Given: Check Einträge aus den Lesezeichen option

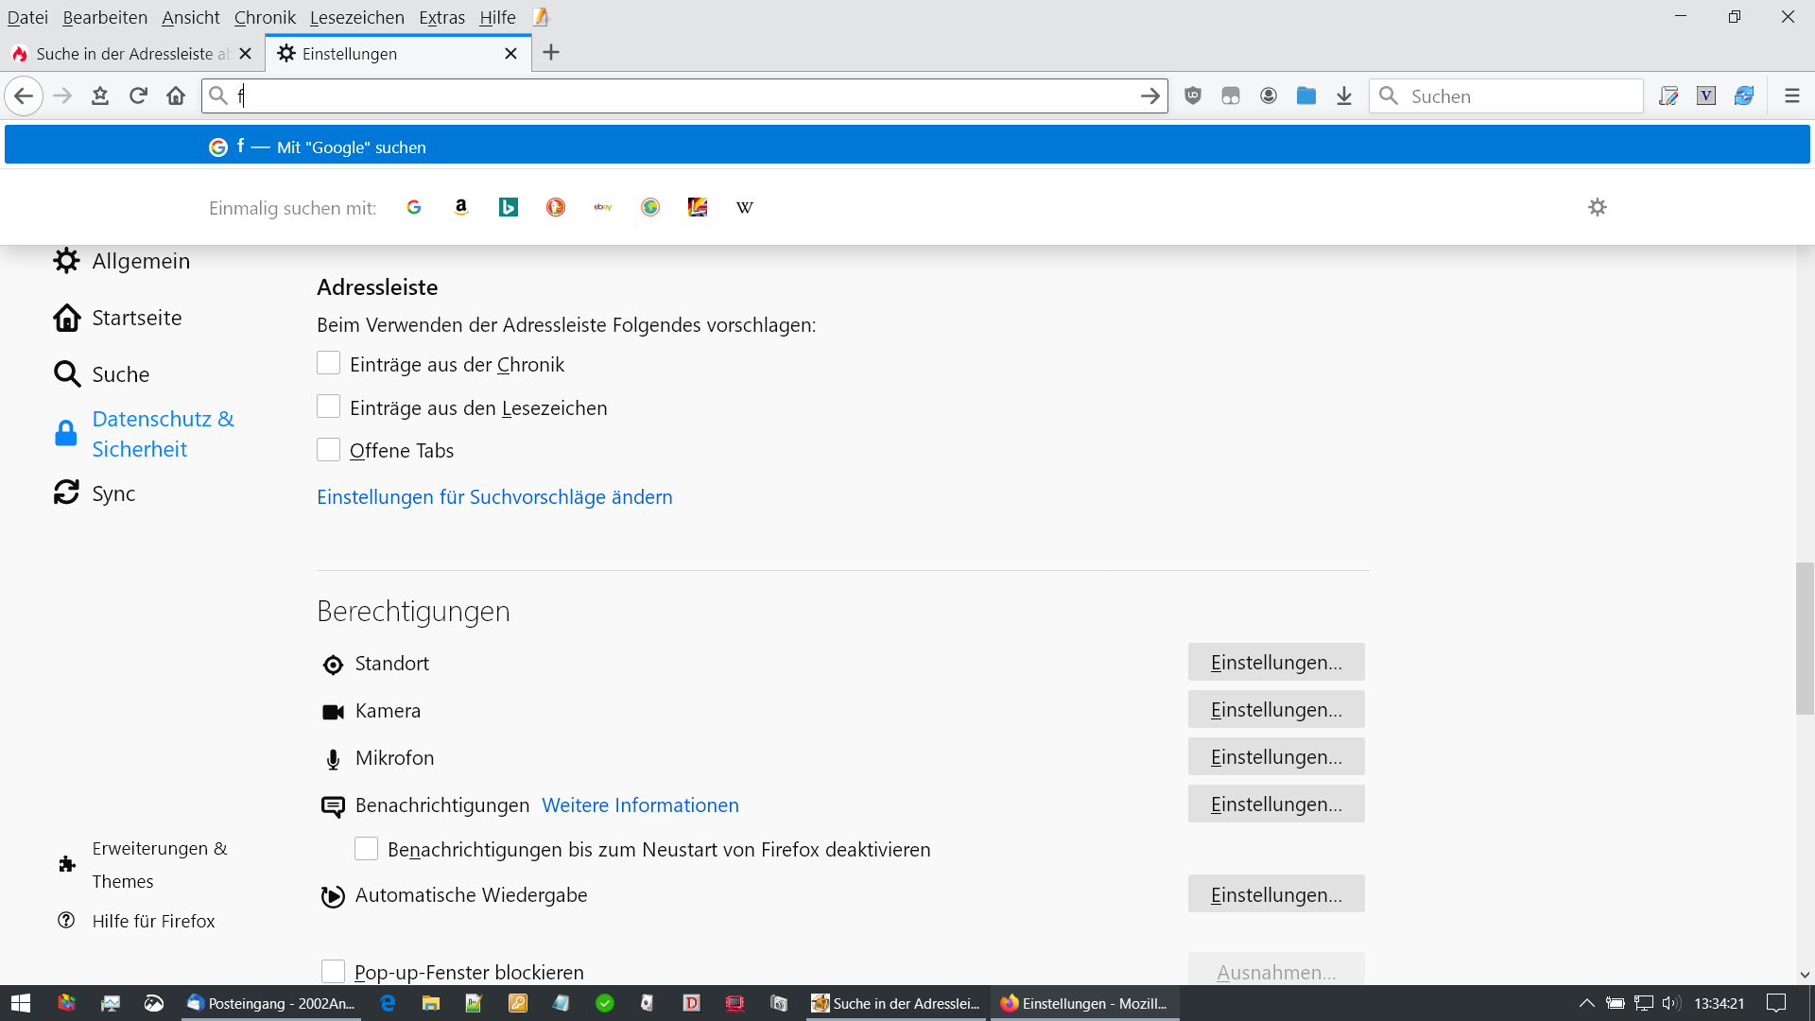Looking at the screenshot, I should point(328,407).
